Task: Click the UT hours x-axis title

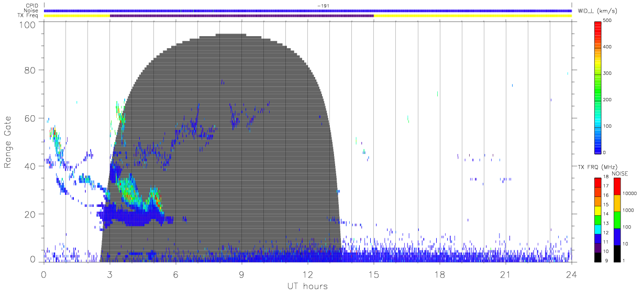Action: point(307,286)
